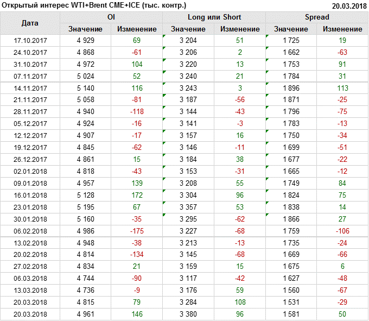Image resolution: width=369 pixels, height=321 pixels.
Task: Click the report date in top-right corner
Action: (349, 5)
